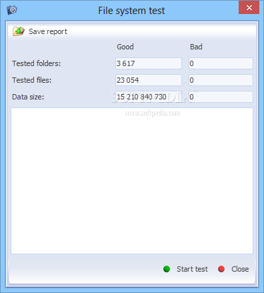Click the Save report folder icon
Viewport: 264px width, 293px height.
coord(19,31)
